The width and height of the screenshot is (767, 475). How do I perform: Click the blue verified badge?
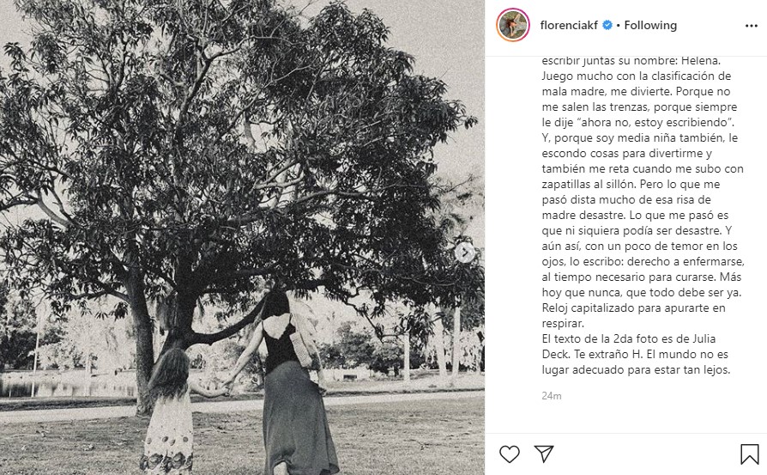click(607, 25)
